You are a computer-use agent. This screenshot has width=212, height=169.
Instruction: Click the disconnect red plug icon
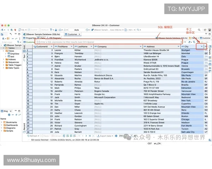click(x=15, y=30)
